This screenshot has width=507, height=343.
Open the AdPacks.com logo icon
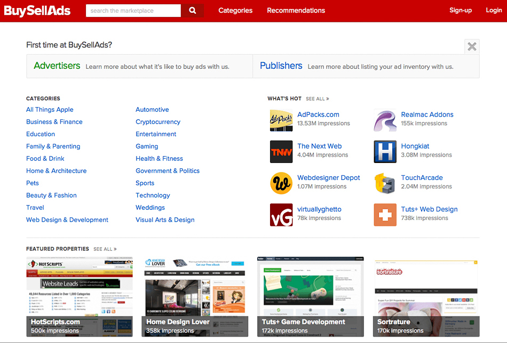click(x=281, y=120)
